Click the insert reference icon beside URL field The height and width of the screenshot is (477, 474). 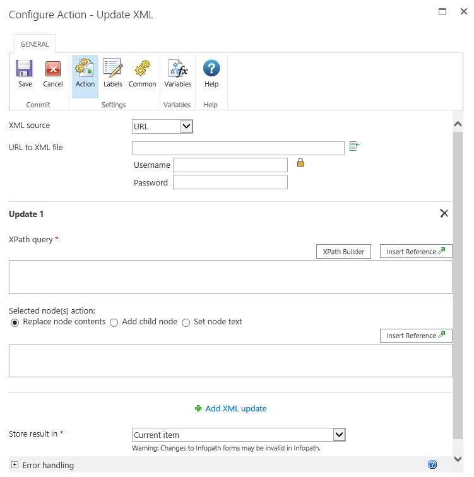coord(354,146)
